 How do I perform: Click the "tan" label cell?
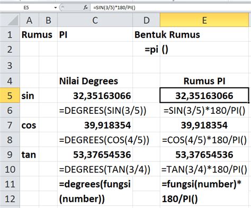pos(29,155)
